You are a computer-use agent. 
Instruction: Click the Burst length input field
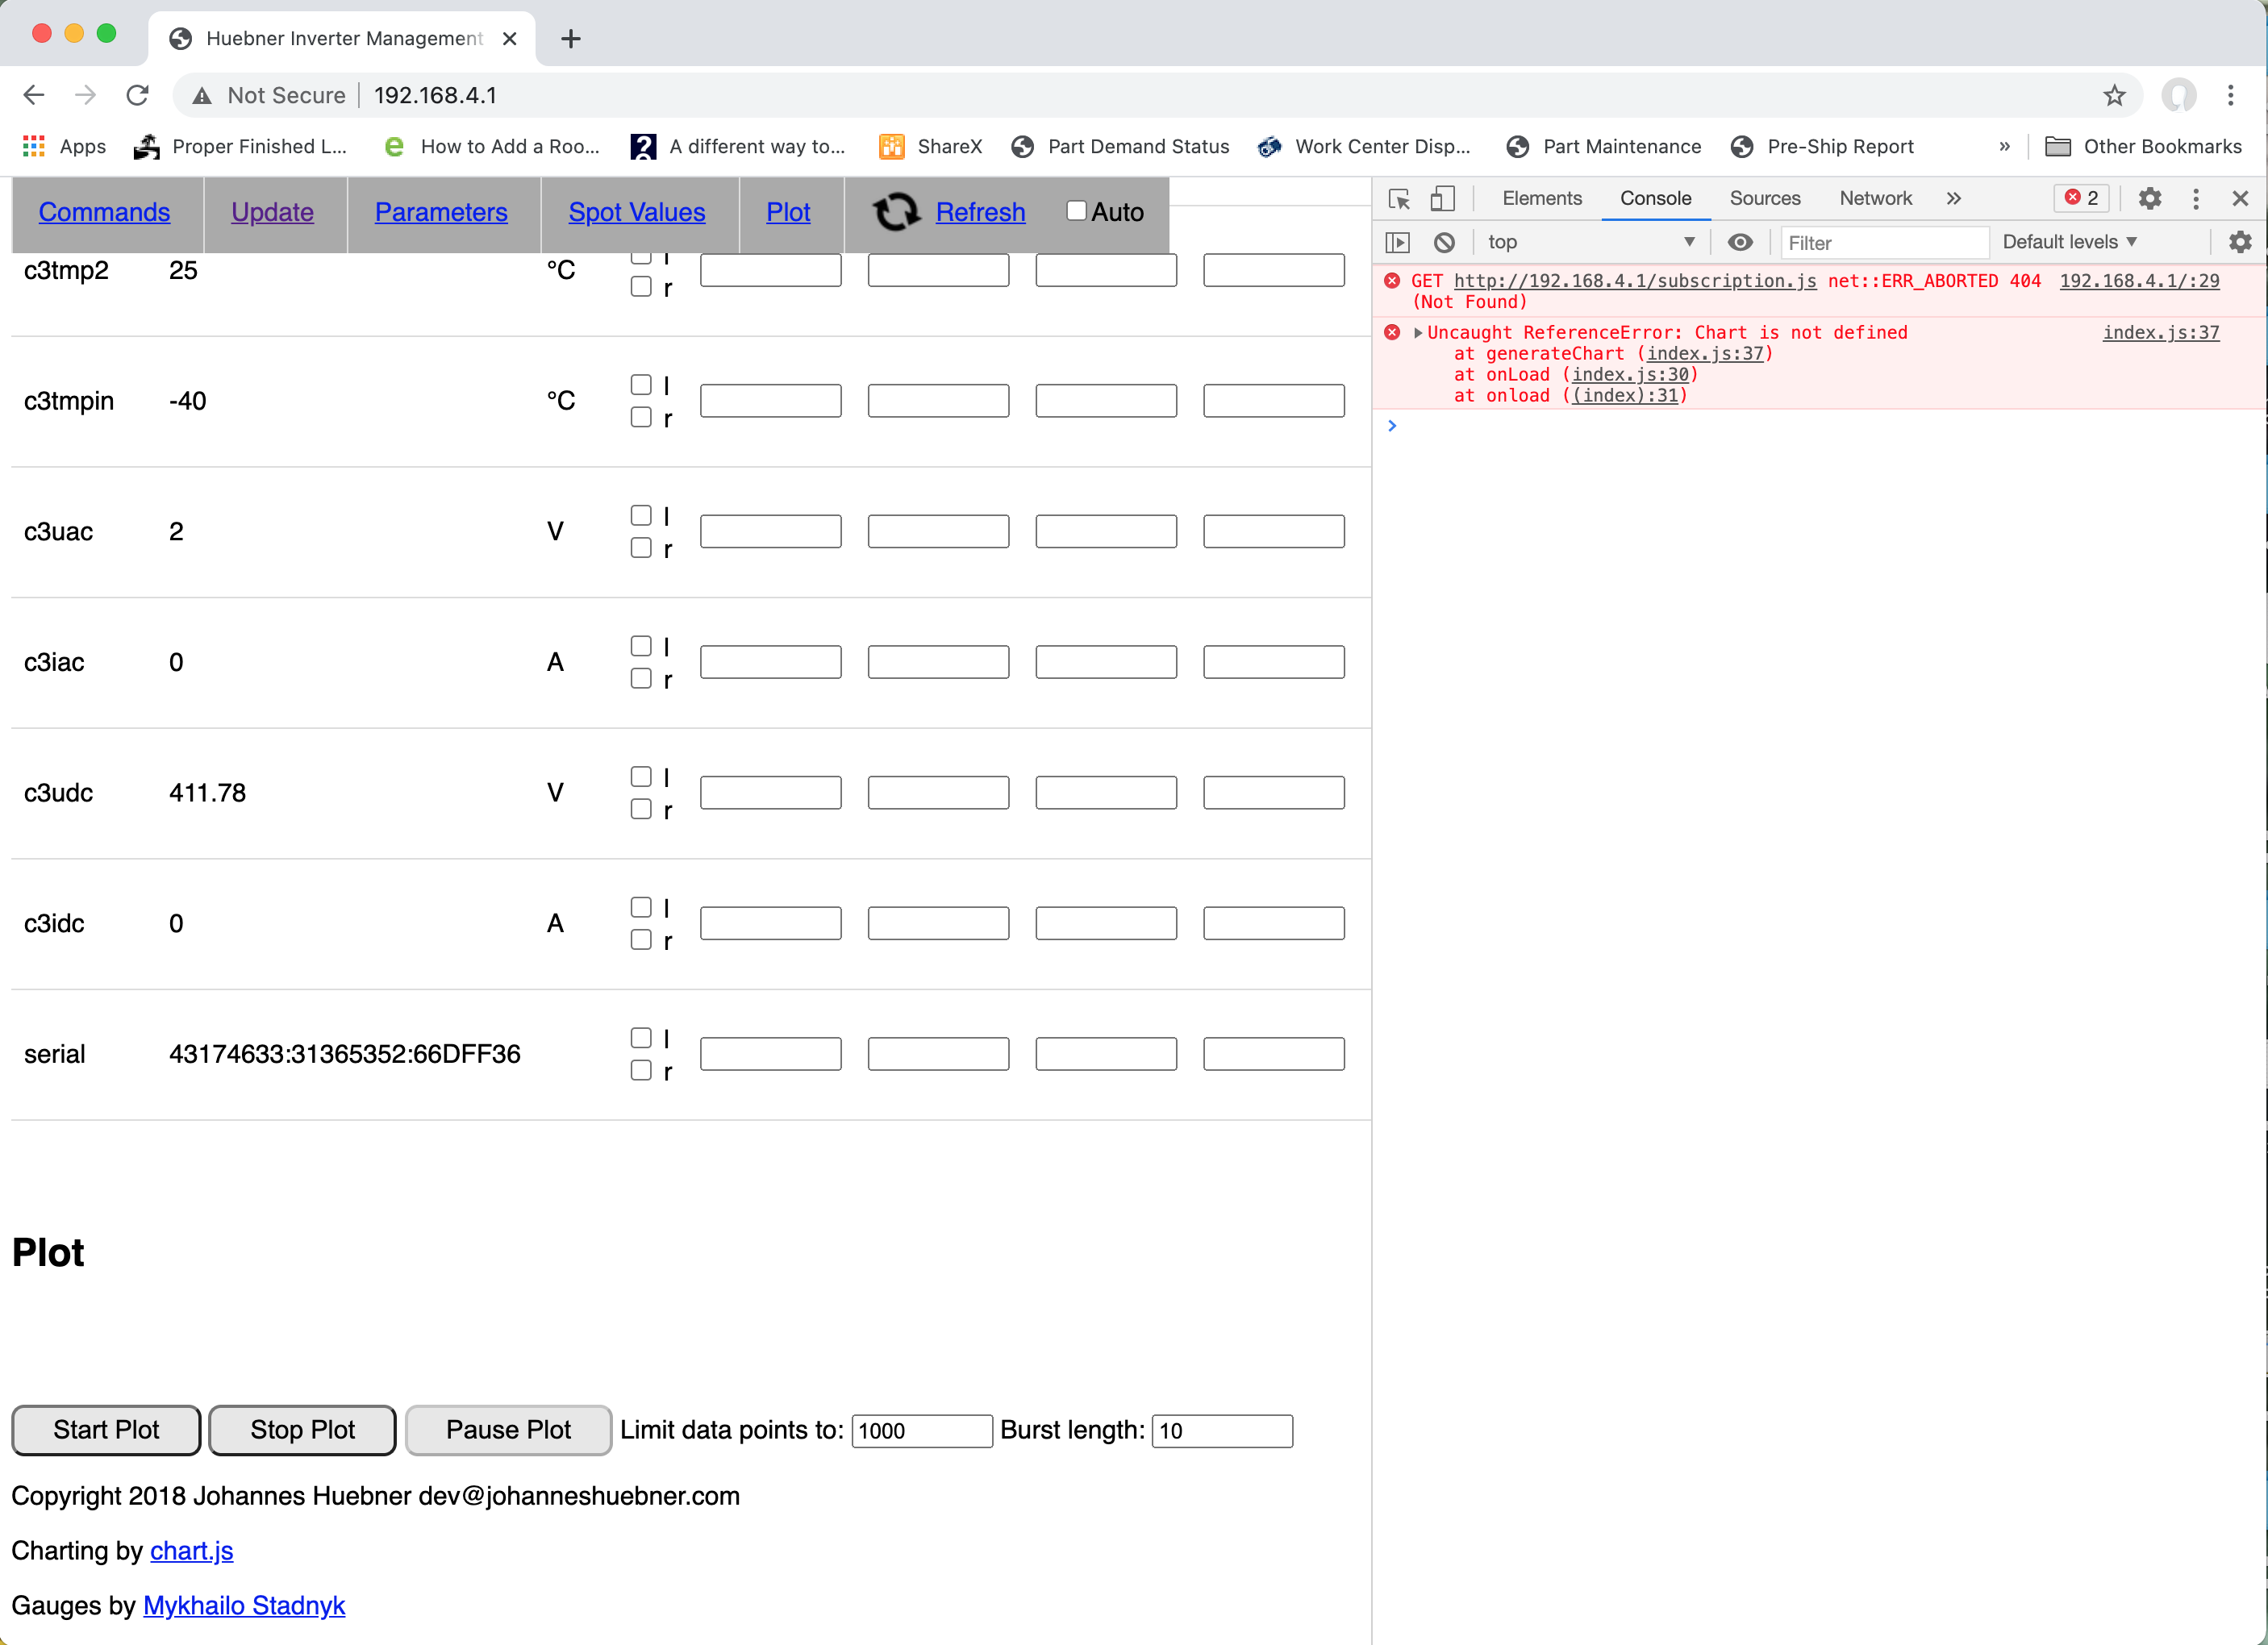[1221, 1430]
